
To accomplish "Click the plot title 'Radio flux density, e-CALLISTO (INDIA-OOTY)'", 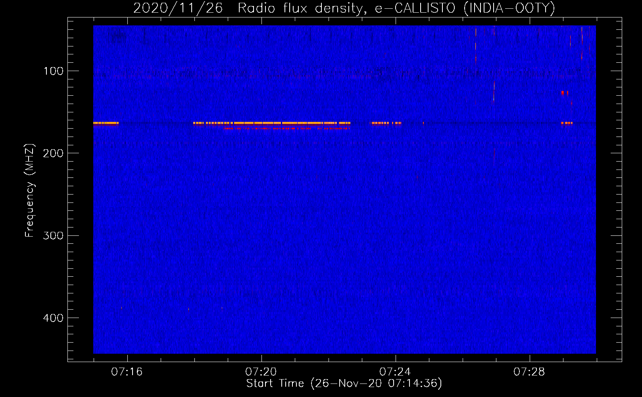I will coord(396,8).
